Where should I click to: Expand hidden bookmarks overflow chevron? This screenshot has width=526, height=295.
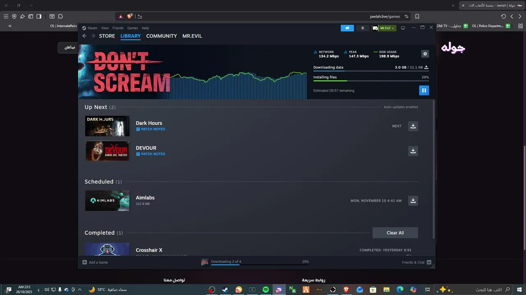pyautogui.click(x=10, y=26)
